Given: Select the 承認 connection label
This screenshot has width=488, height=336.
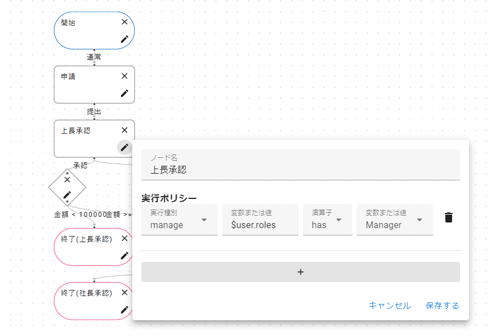Looking at the screenshot, I should pyautogui.click(x=80, y=166).
